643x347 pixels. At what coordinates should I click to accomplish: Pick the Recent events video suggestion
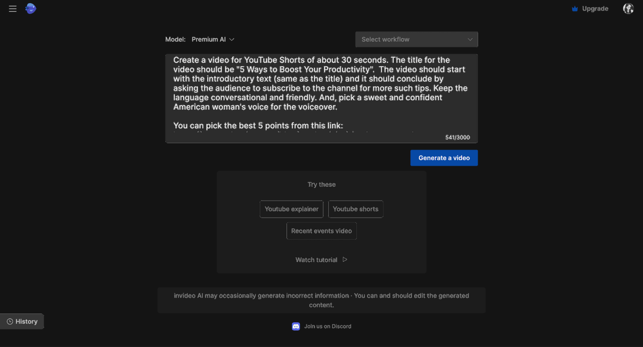coord(321,231)
